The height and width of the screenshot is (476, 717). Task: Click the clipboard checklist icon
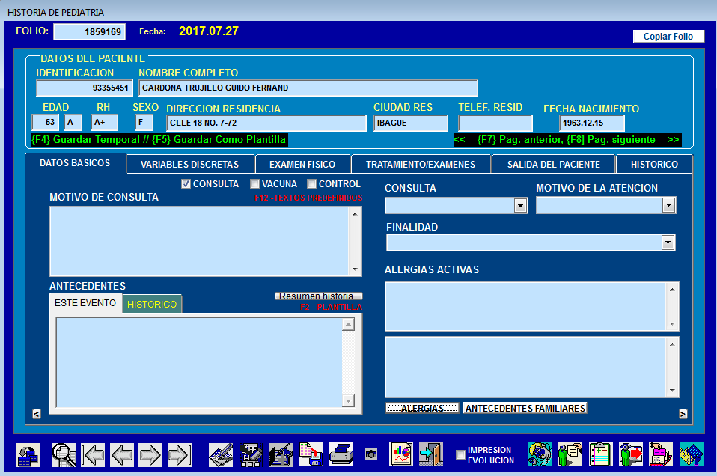pyautogui.click(x=600, y=455)
